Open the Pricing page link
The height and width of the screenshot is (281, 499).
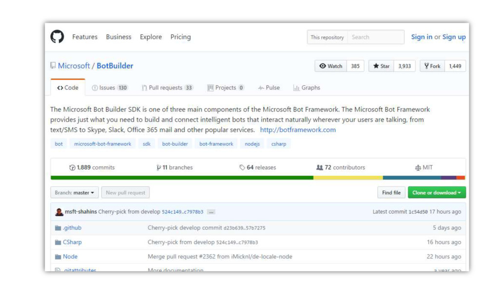pos(180,37)
